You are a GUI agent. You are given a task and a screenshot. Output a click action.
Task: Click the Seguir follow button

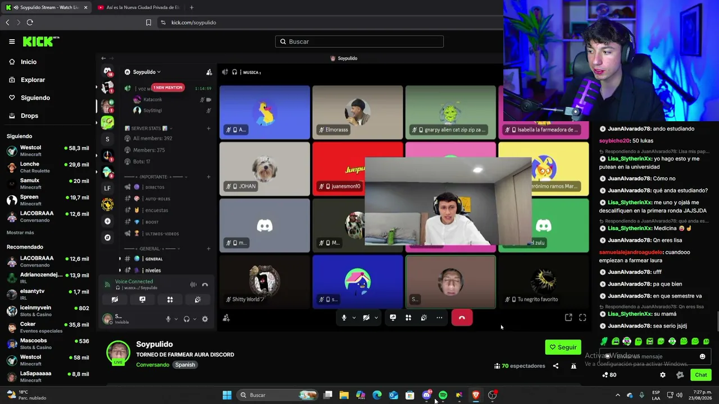point(563,347)
